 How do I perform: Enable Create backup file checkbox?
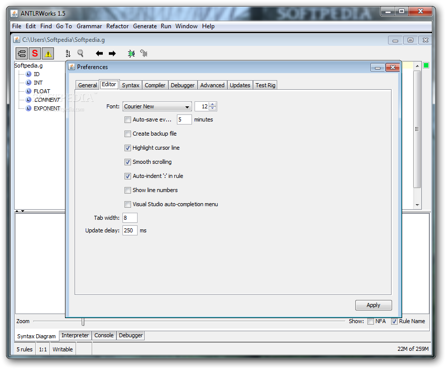(128, 134)
